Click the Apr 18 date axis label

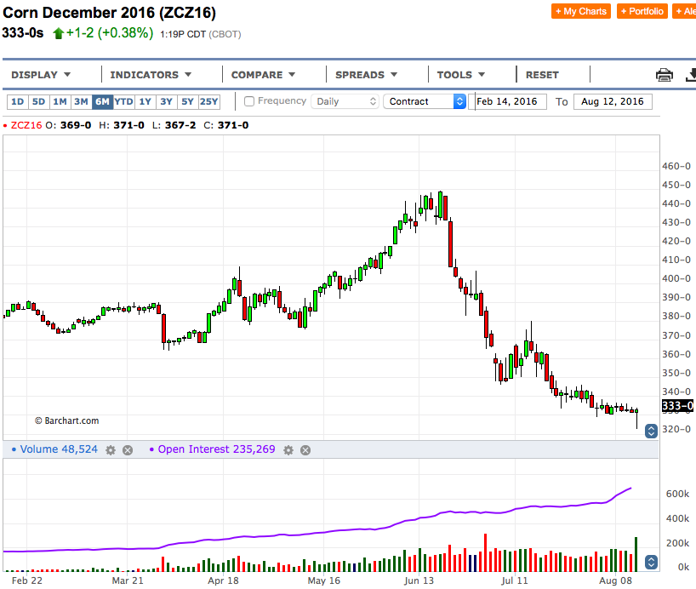tap(223, 580)
